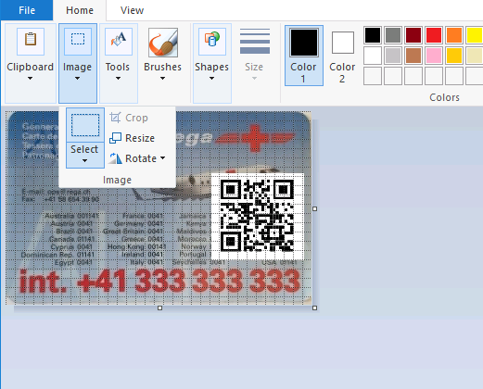
Task: Pick the brown color swatch
Action: coord(413,56)
